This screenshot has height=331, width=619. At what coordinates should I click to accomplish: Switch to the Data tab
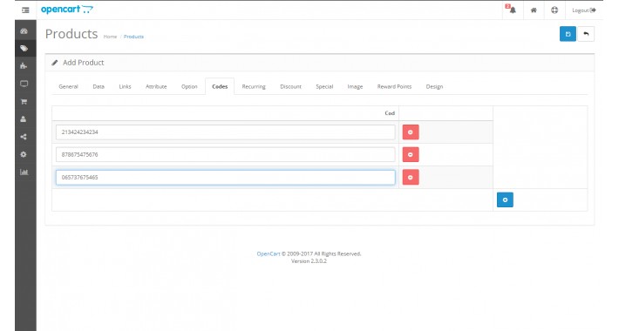[x=99, y=86]
